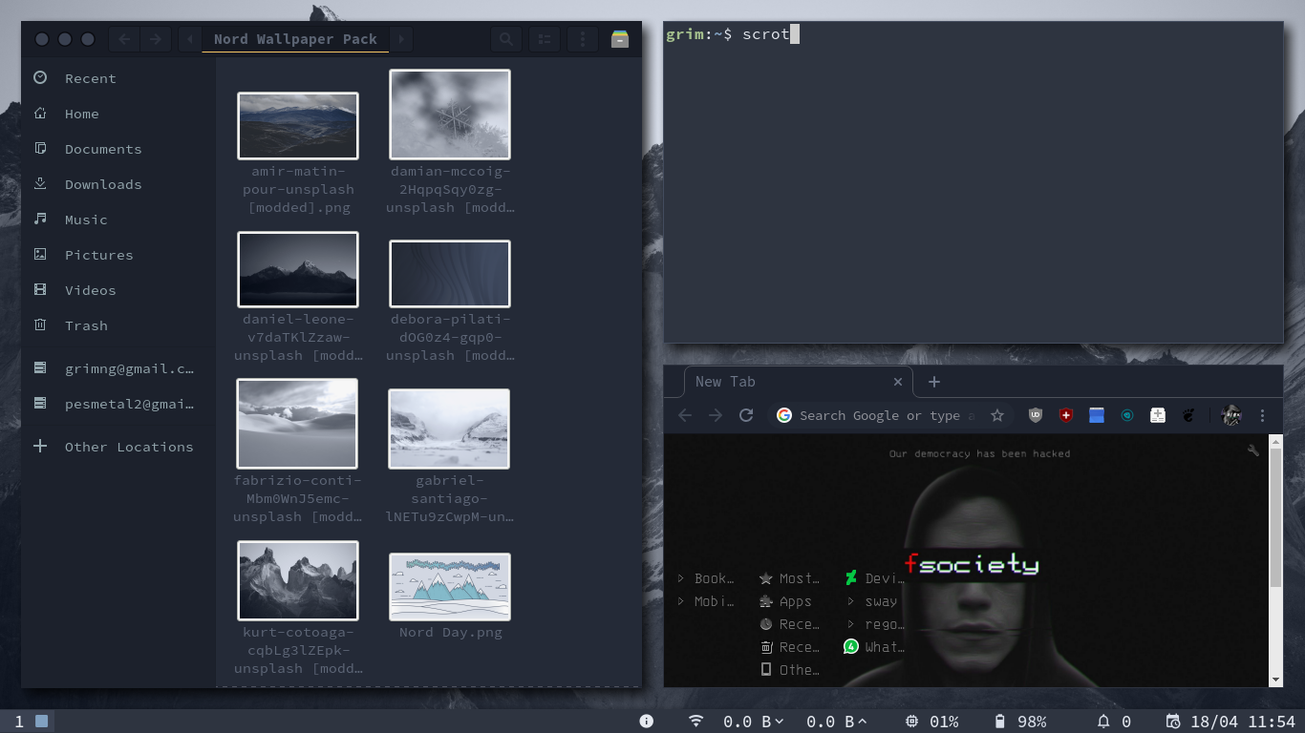The height and width of the screenshot is (733, 1305).
Task: Select the New Tab browser tab
Action: 799,382
